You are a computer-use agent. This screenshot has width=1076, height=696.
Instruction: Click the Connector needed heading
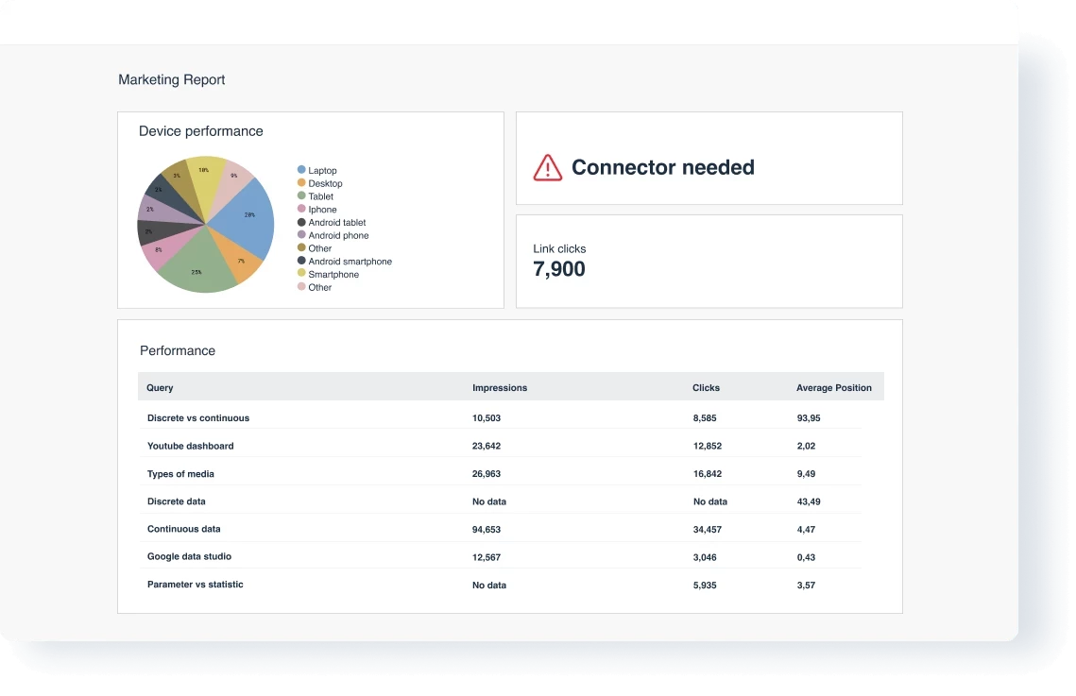point(662,168)
